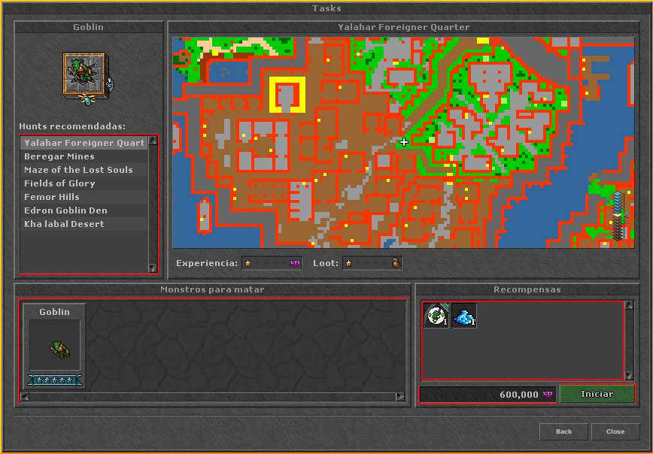The image size is (653, 454).
Task: Select Beregar Mines hunt entry
Action: tap(84, 156)
